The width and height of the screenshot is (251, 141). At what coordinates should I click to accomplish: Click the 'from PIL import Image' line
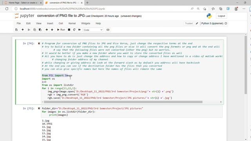(x=57, y=75)
